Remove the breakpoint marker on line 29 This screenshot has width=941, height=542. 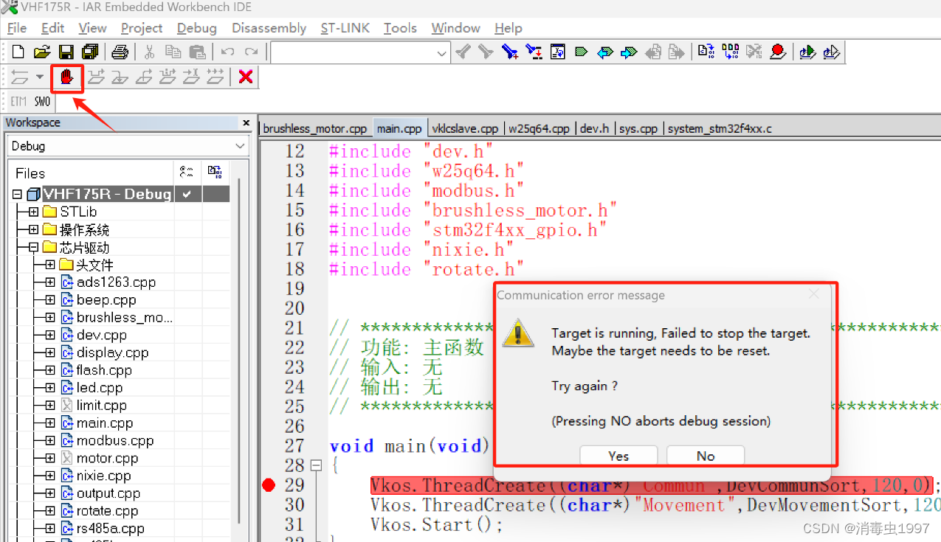269,485
